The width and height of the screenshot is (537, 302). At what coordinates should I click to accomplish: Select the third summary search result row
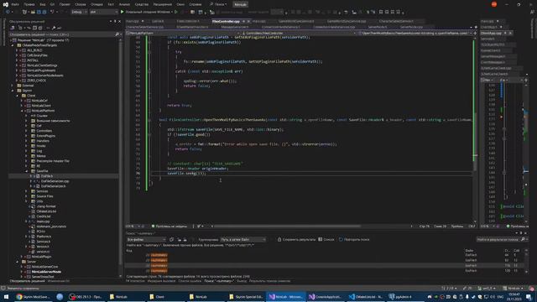[326, 265]
